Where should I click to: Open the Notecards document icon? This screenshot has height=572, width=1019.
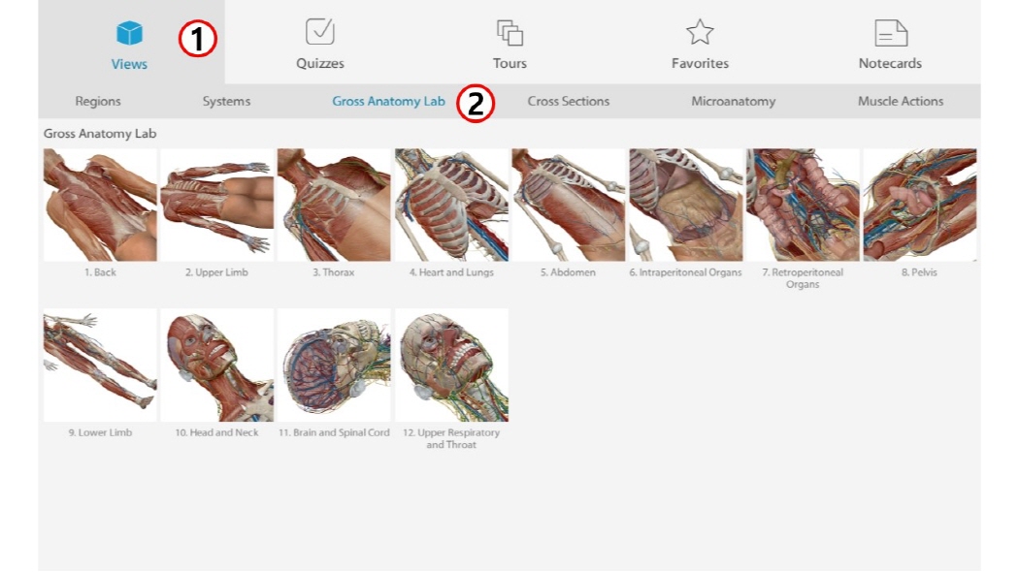(890, 32)
